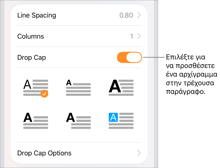Screen dimensions: 220x168
Task: Expand Line Spacing using its chevron arrow
Action: [139, 15]
